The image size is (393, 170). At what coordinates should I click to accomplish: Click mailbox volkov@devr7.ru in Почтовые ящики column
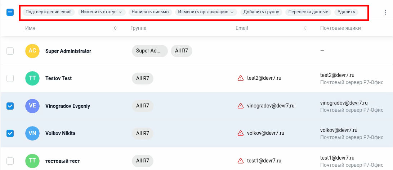[x=339, y=130]
